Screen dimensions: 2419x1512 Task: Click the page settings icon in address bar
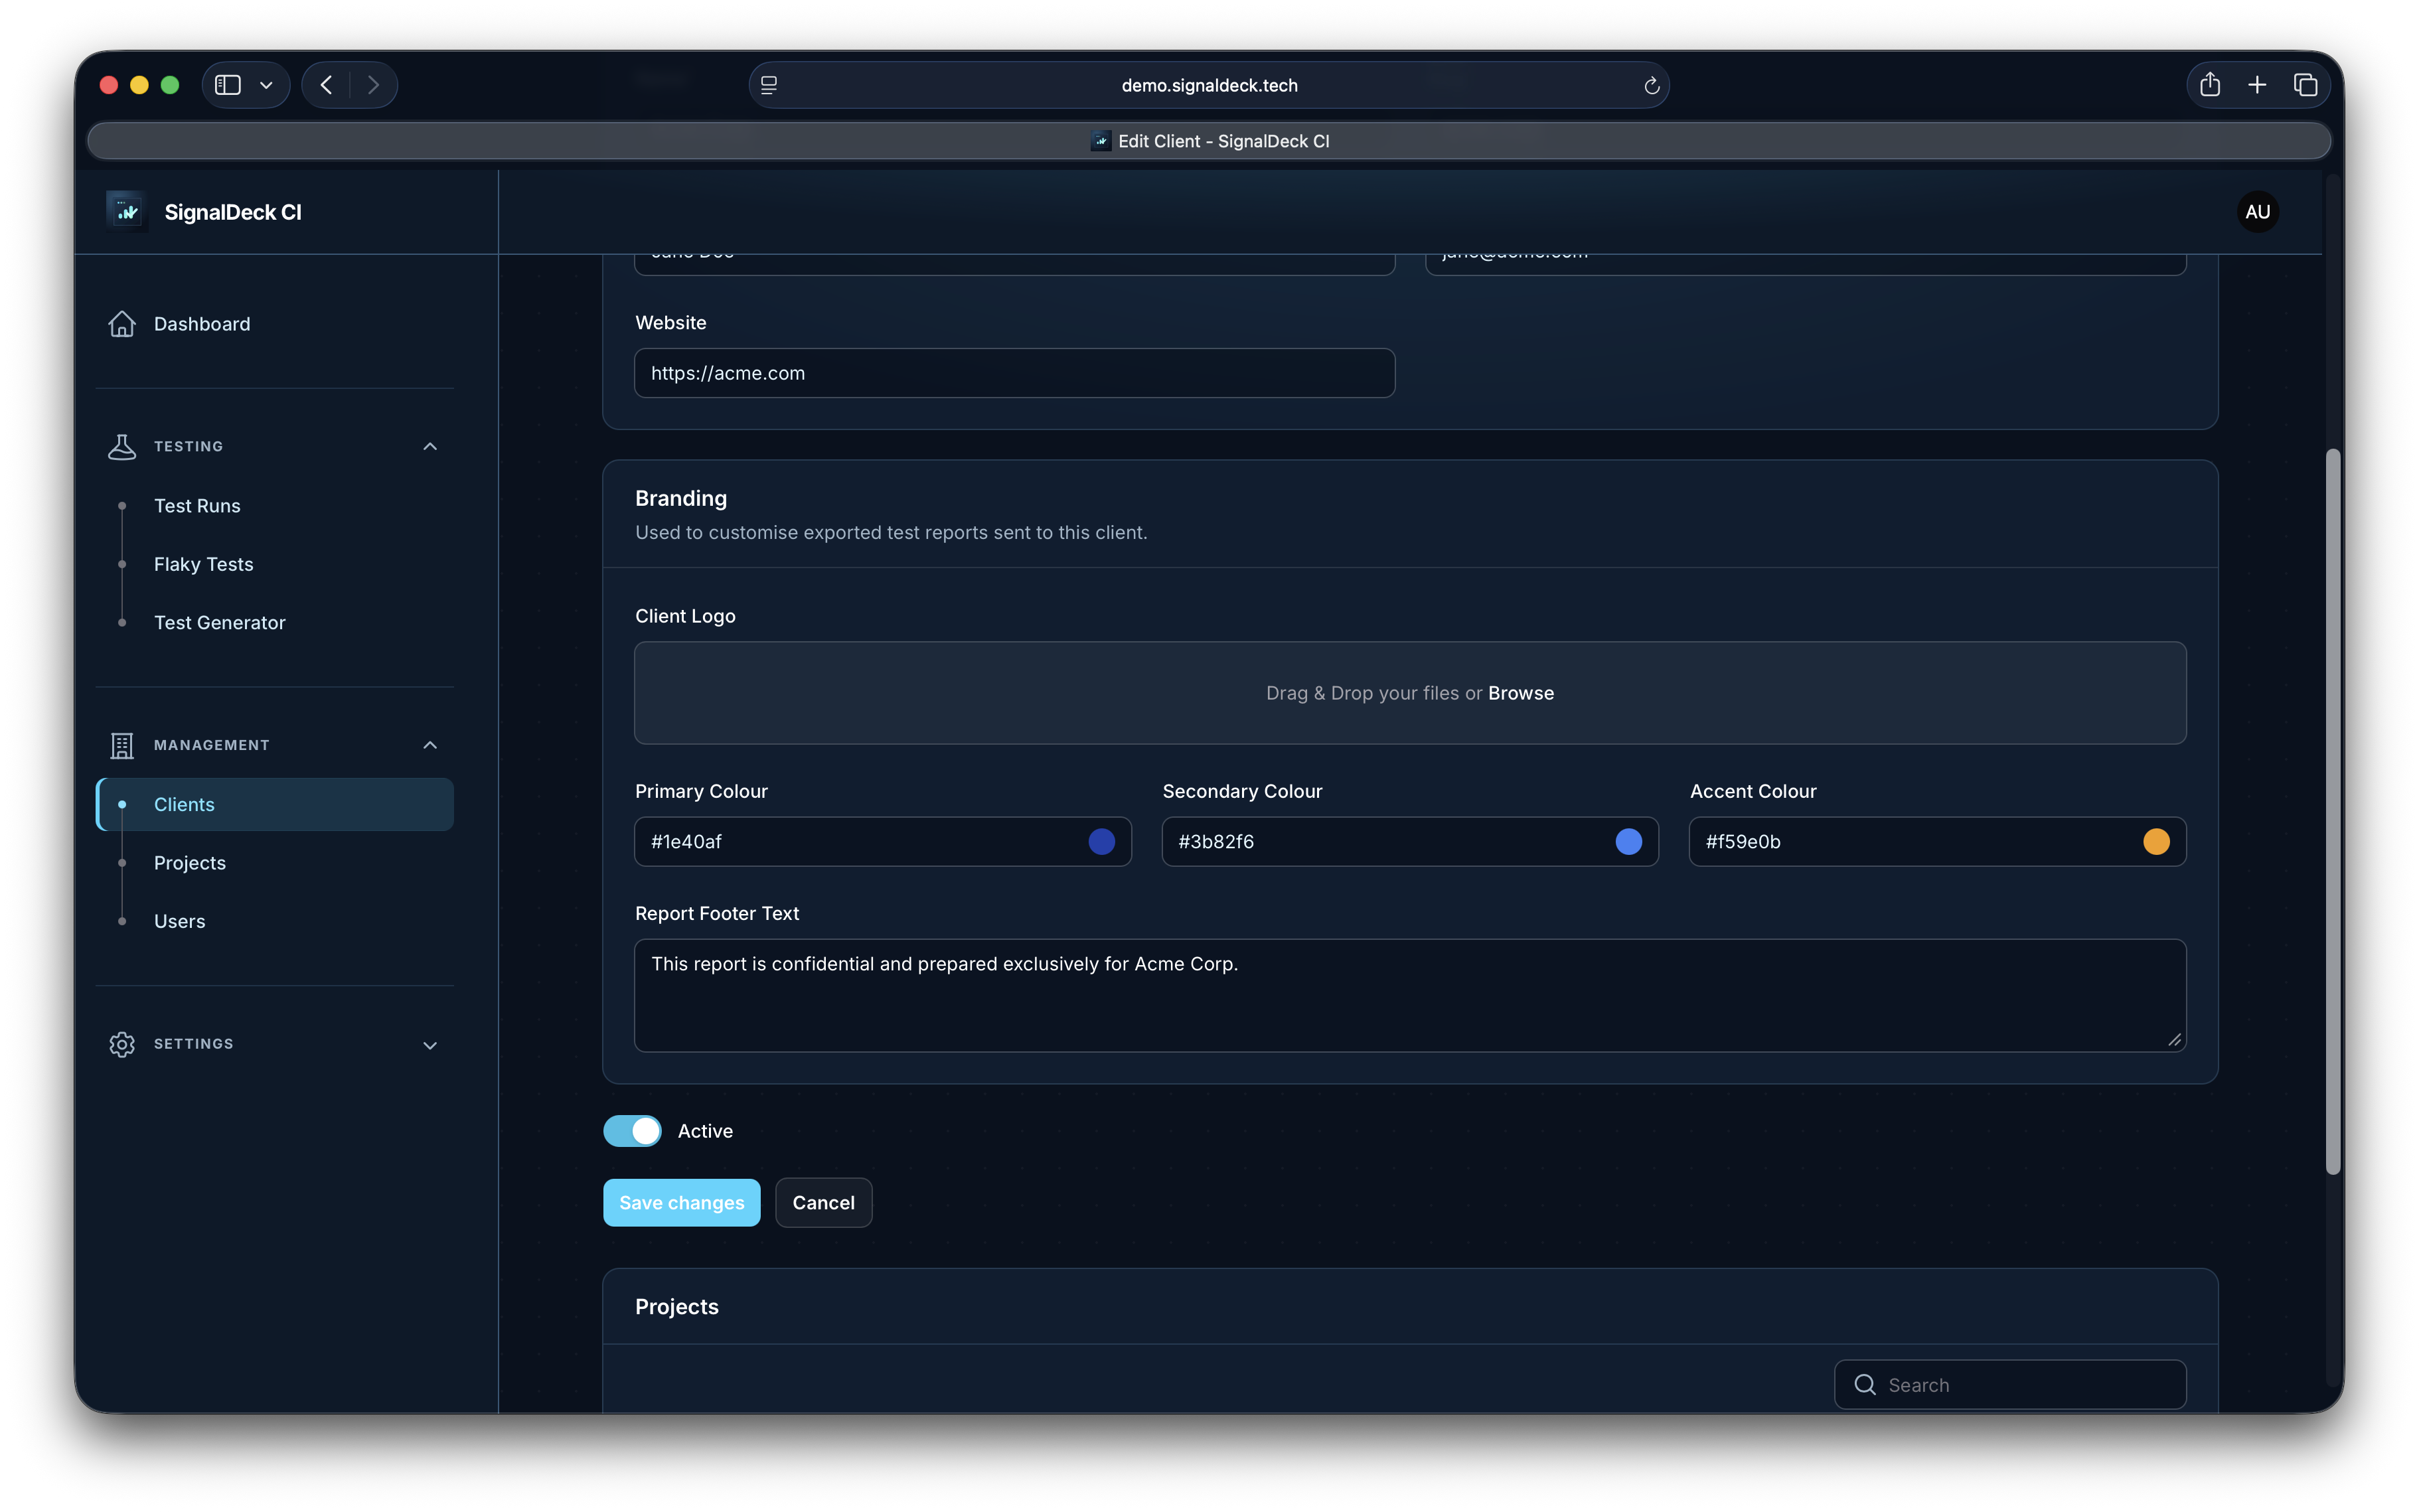[769, 85]
